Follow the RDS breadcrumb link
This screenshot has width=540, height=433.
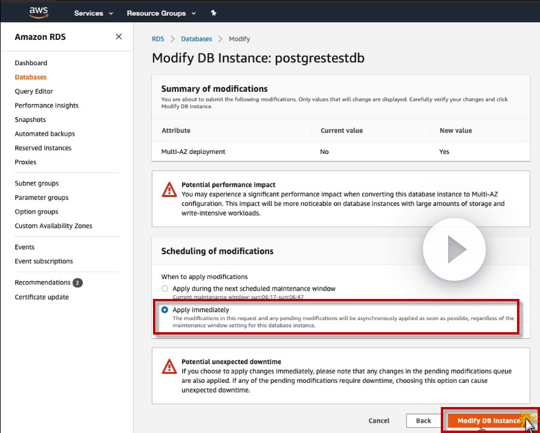point(158,39)
